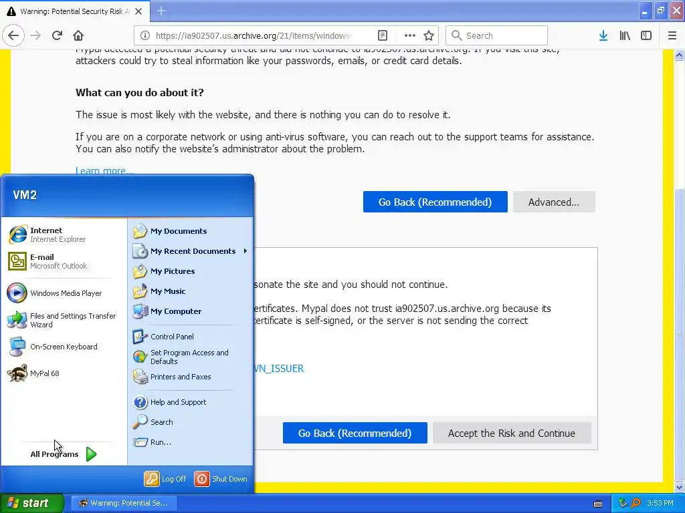Viewport: 685px width, 513px height.
Task: Launch MyPal 68 from Start menu
Action: [x=64, y=373]
